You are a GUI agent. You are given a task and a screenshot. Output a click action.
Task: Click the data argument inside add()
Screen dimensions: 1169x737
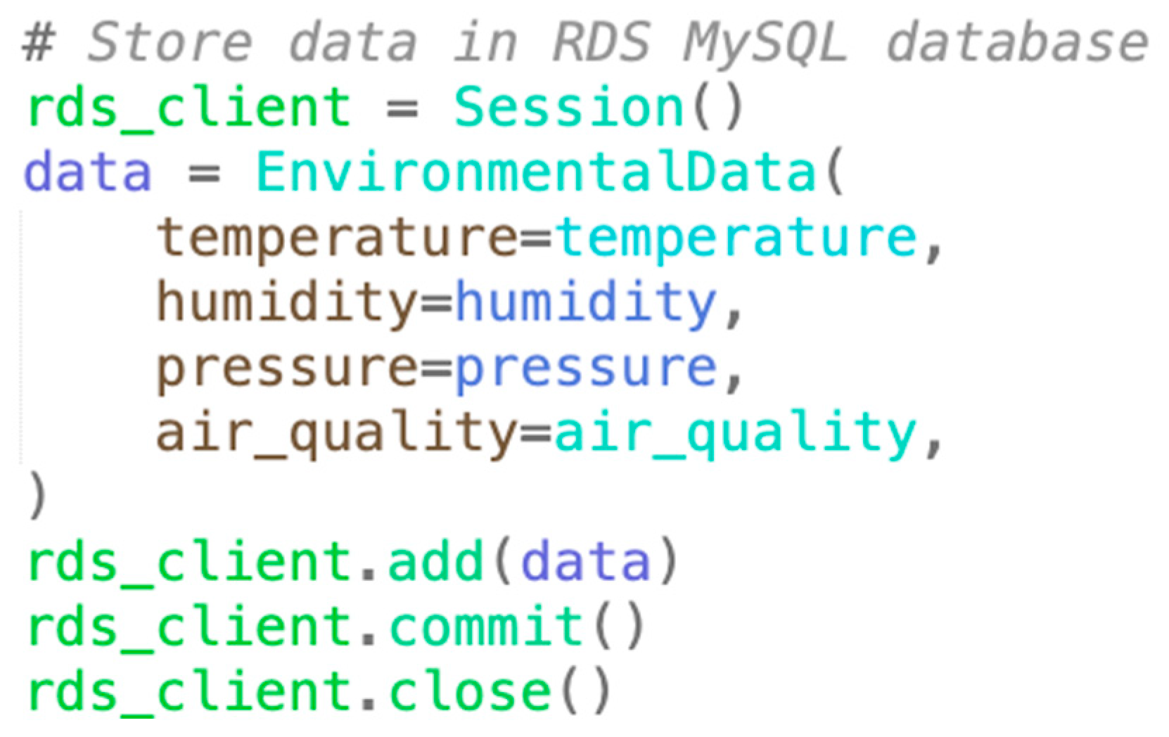(585, 561)
